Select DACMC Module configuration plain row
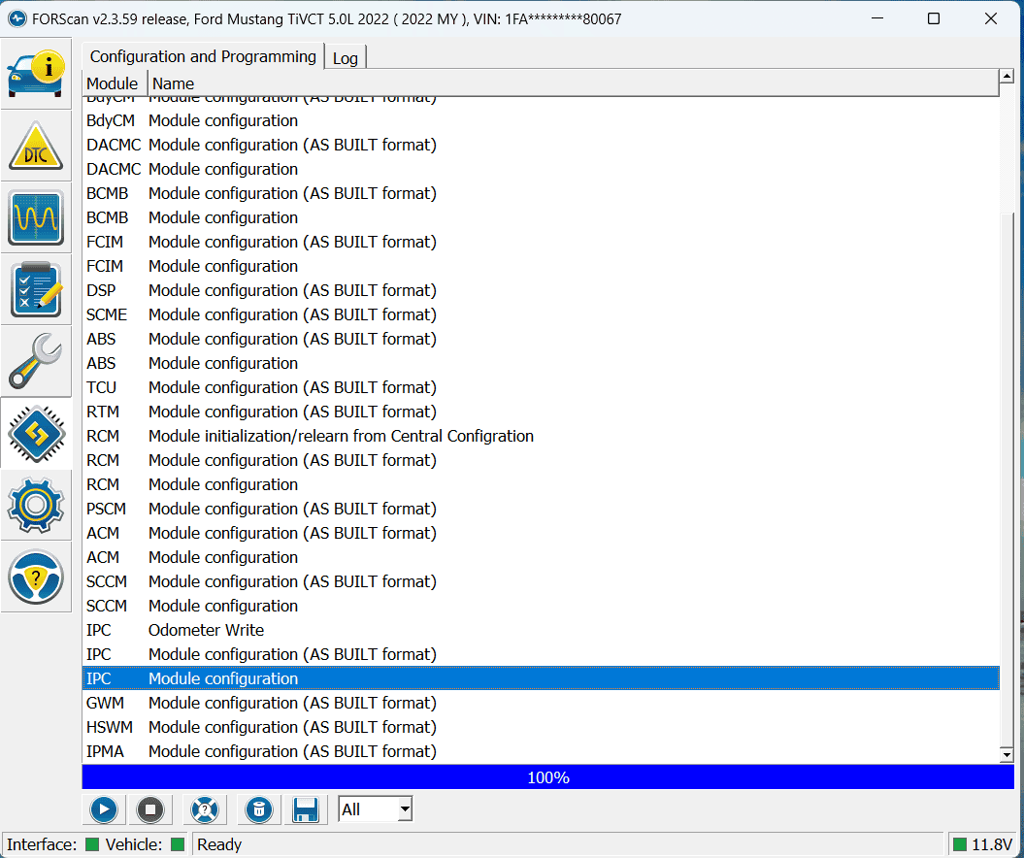The width and height of the screenshot is (1024, 858). point(541,169)
